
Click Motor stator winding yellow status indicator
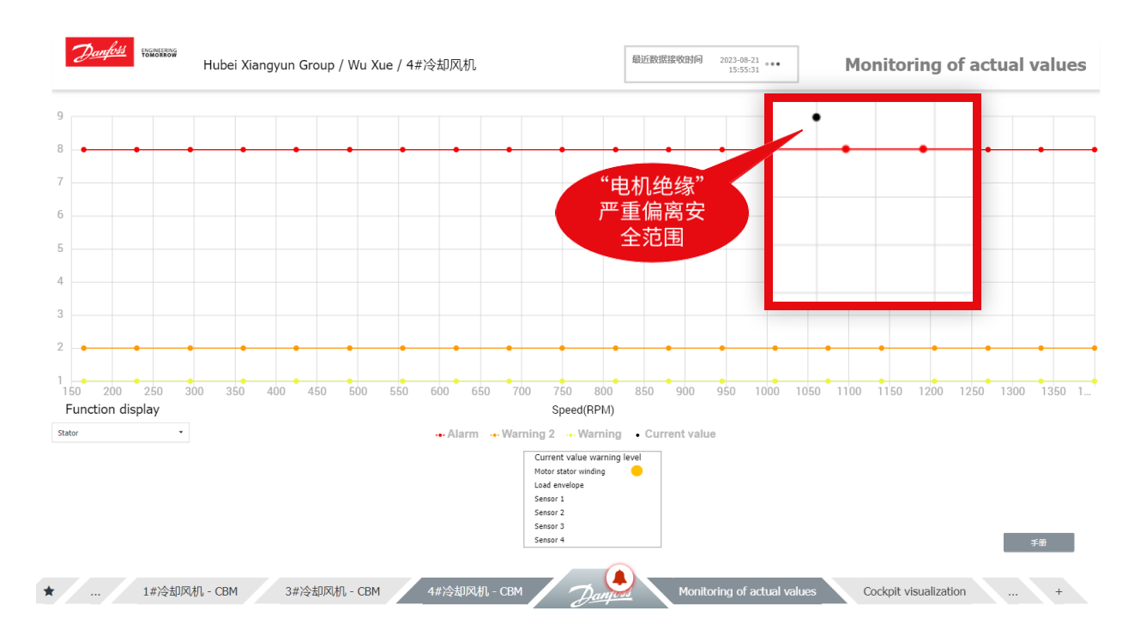tap(636, 471)
